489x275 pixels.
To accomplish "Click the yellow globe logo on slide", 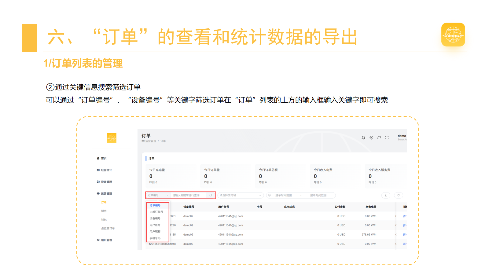I will point(453,35).
